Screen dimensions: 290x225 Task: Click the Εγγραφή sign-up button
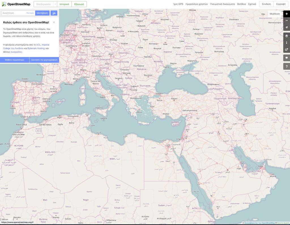click(x=281, y=4)
